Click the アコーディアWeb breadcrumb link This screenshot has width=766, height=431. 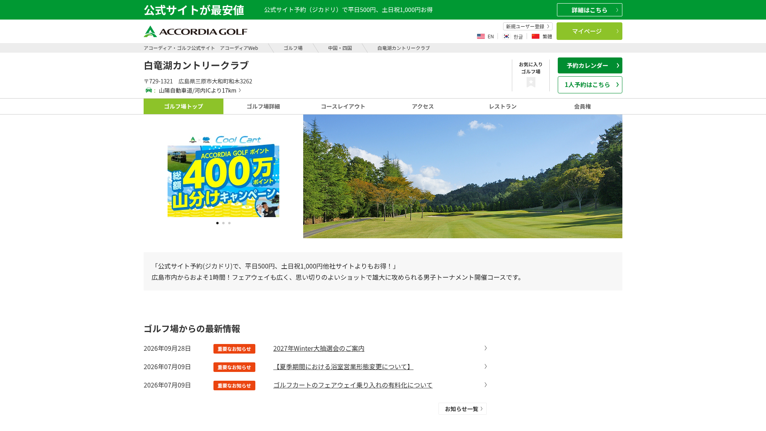coord(201,48)
